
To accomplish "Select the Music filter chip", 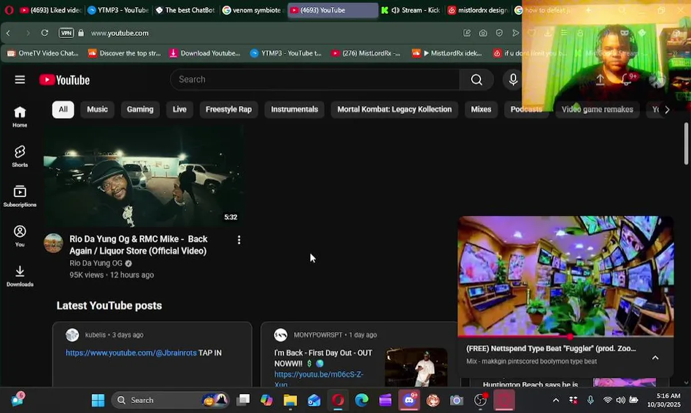I will 97,109.
